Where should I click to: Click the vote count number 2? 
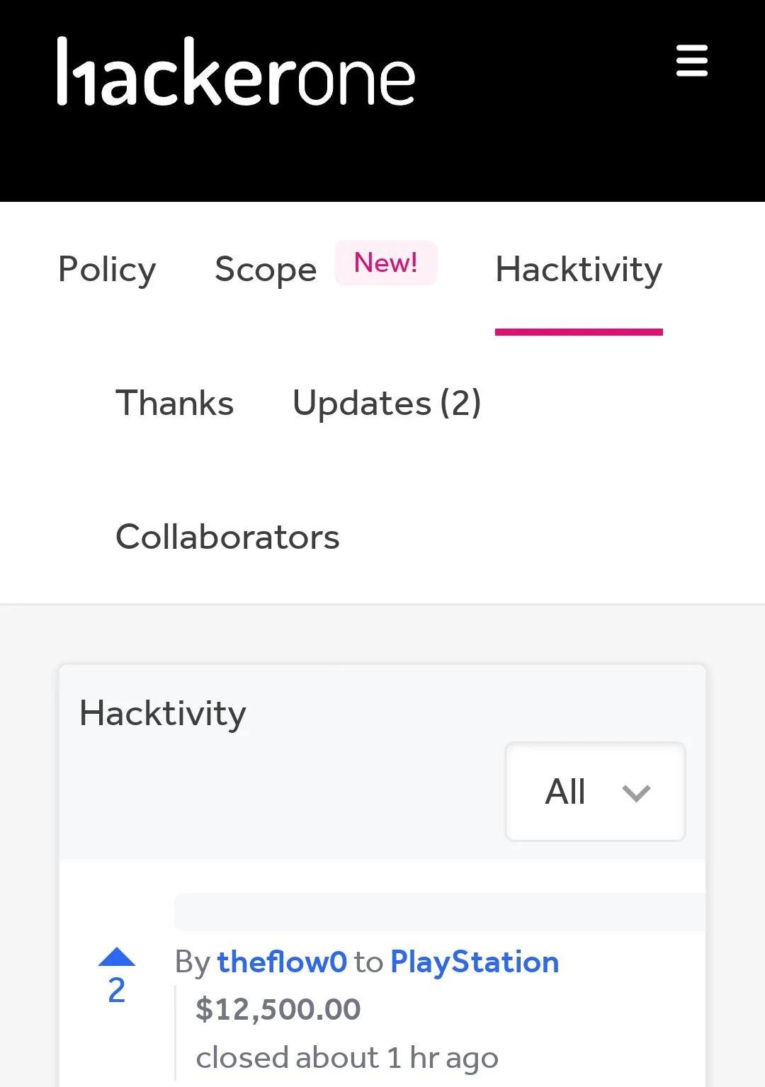point(117,991)
